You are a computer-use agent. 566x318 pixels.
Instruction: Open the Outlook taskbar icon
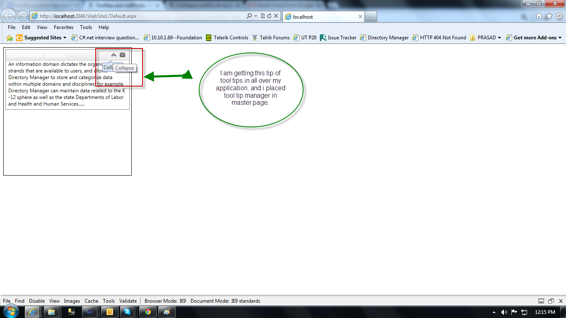tap(110, 312)
